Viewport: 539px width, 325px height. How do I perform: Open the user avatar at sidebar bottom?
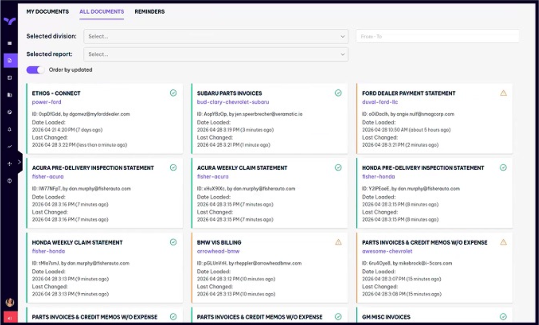10,302
